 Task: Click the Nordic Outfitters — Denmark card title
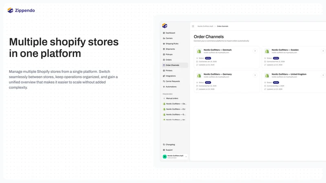218,50
